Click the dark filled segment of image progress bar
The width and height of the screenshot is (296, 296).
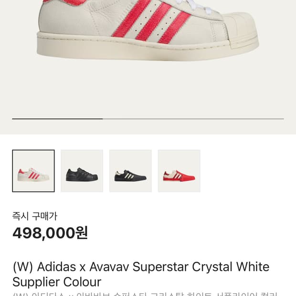(57, 118)
